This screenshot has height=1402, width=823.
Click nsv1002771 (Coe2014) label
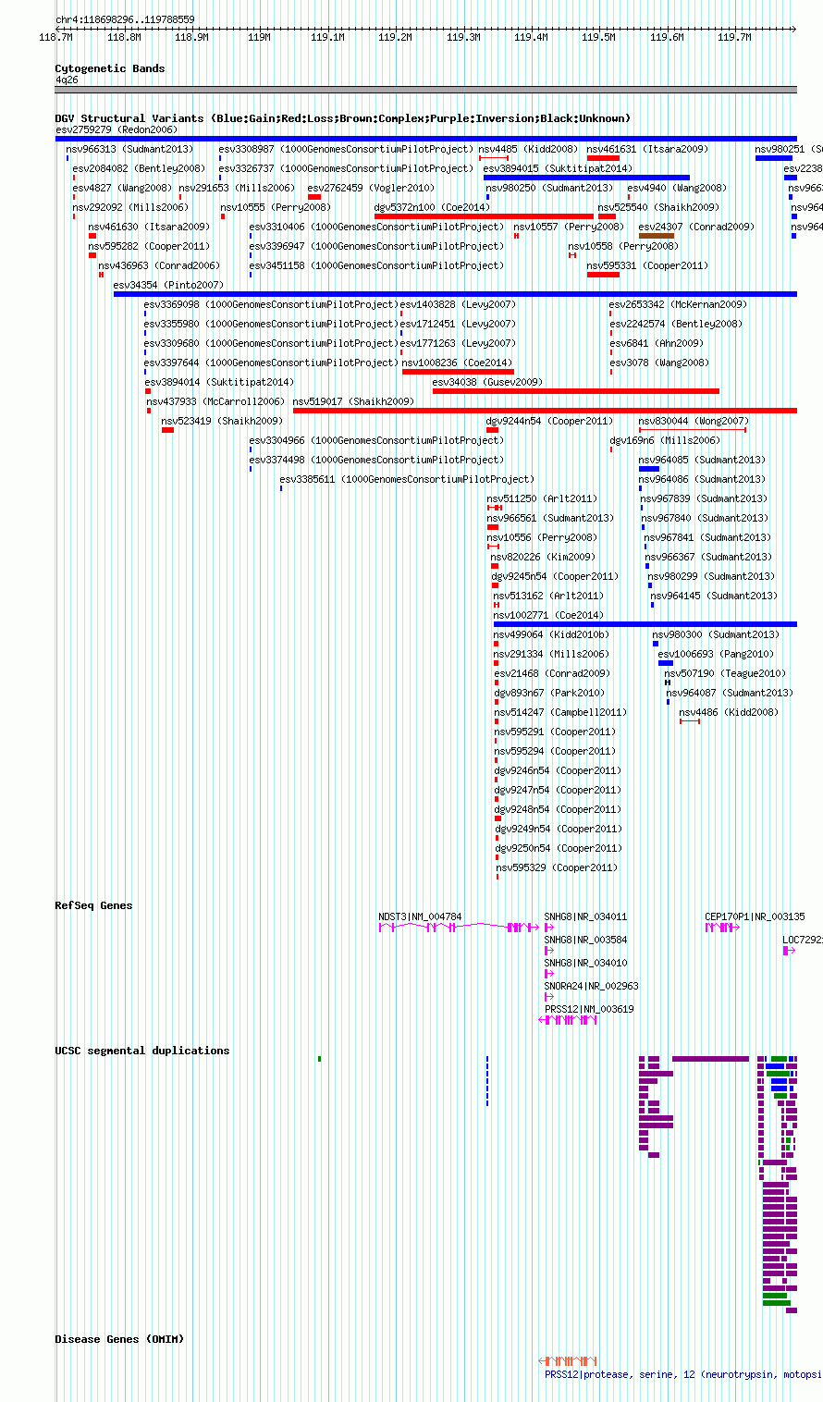(x=548, y=615)
